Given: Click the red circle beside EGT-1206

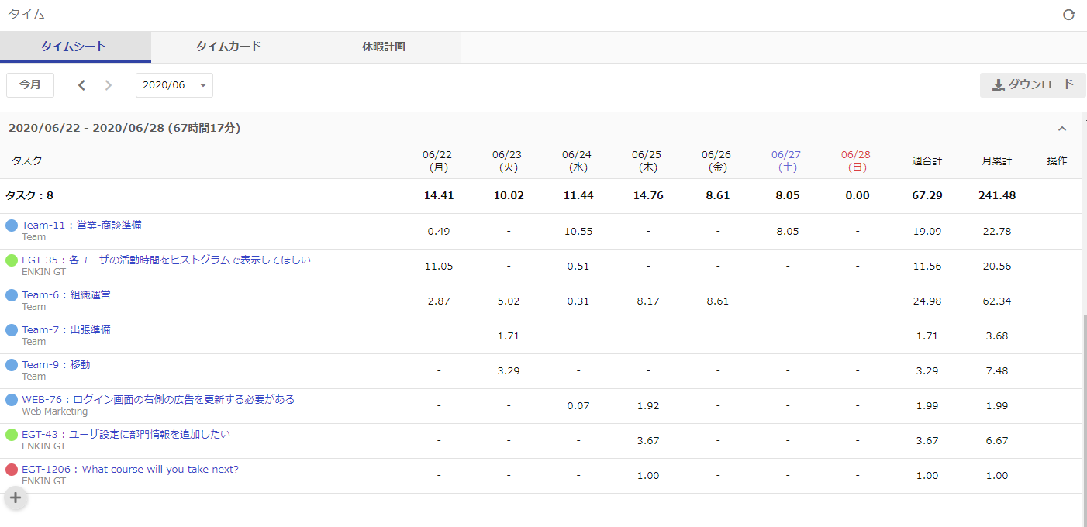Looking at the screenshot, I should point(12,470).
